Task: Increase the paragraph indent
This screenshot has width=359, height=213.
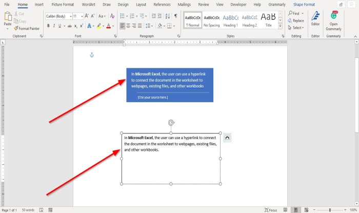Action: [159, 16]
